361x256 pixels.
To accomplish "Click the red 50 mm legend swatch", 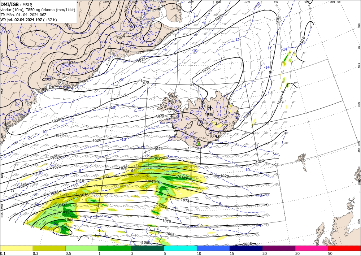I will pyautogui.click(x=344, y=248).
